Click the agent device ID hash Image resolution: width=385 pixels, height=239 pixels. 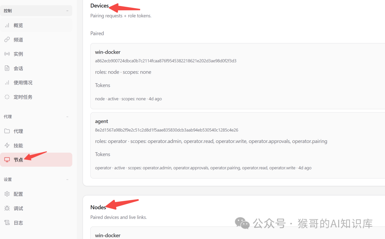coord(166,130)
